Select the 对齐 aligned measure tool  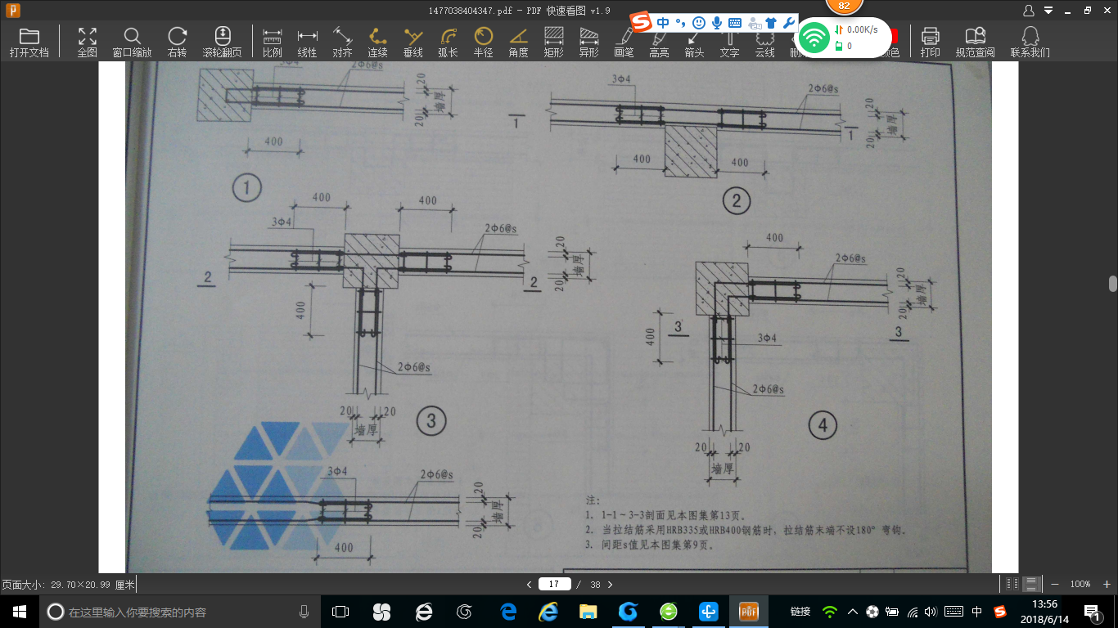click(342, 43)
